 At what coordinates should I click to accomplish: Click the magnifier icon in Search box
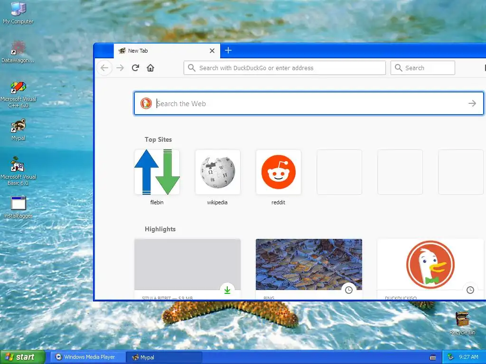coord(399,68)
